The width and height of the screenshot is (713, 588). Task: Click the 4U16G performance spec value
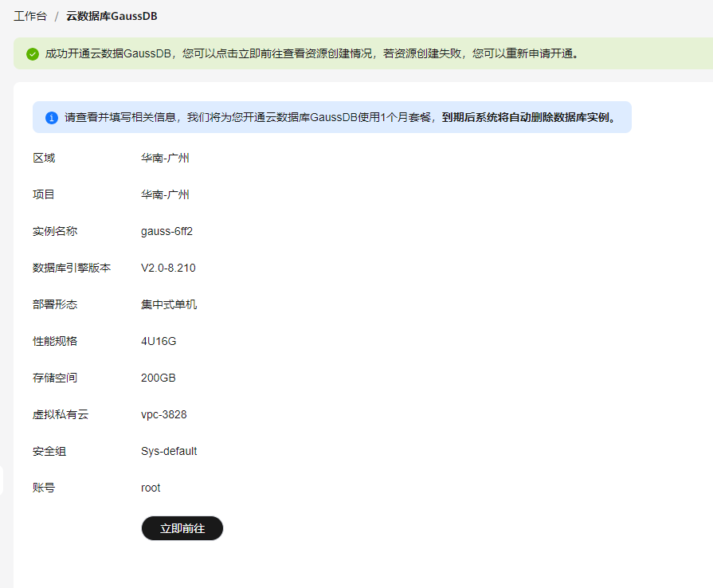pyautogui.click(x=159, y=341)
